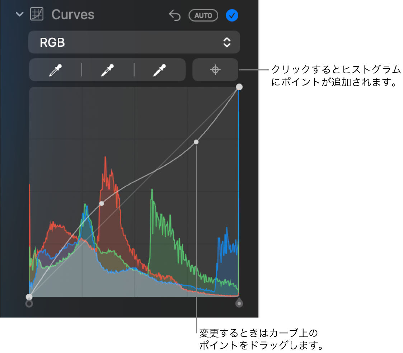Collapse the Curves section chevron
Screen dimensions: 403x353
[19, 14]
